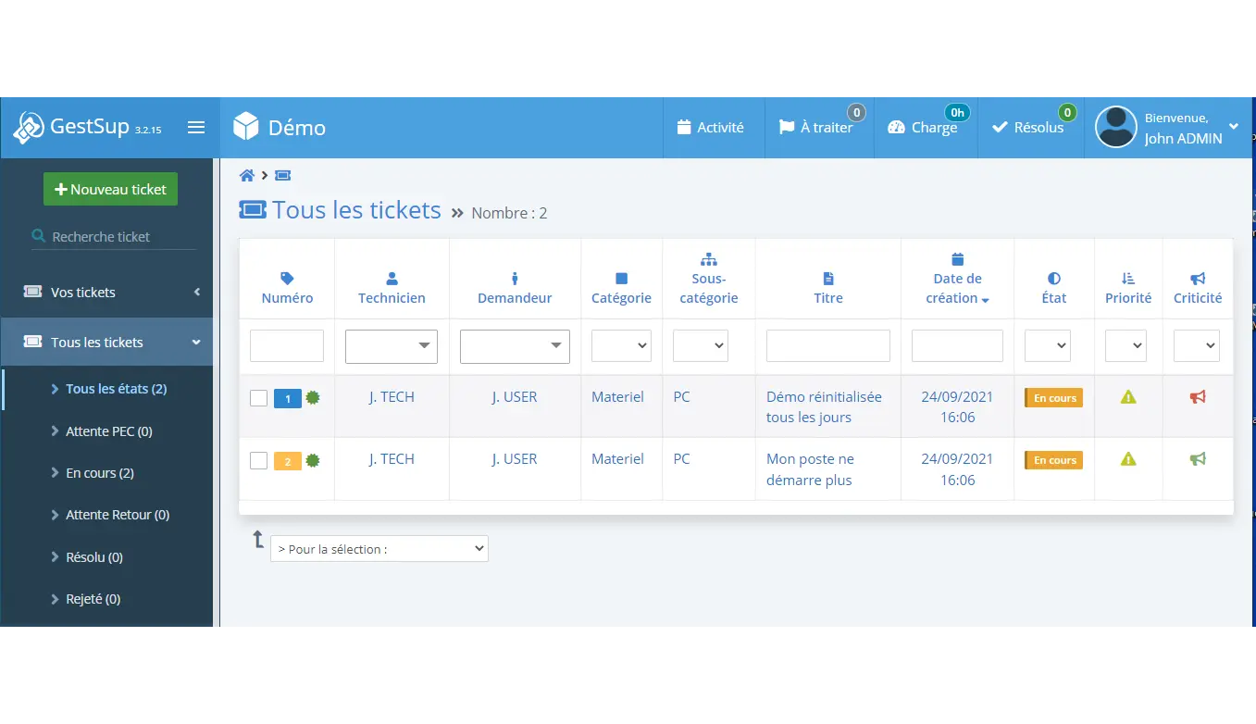This screenshot has width=1256, height=724.
Task: Click the yellow priority warning triangle on ticket 2
Action: pyautogui.click(x=1128, y=458)
